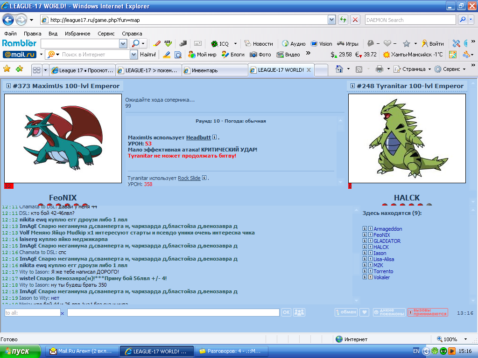Viewport: 478px width, 358px height.
Task: Open the Избранное menu
Action: click(x=77, y=34)
